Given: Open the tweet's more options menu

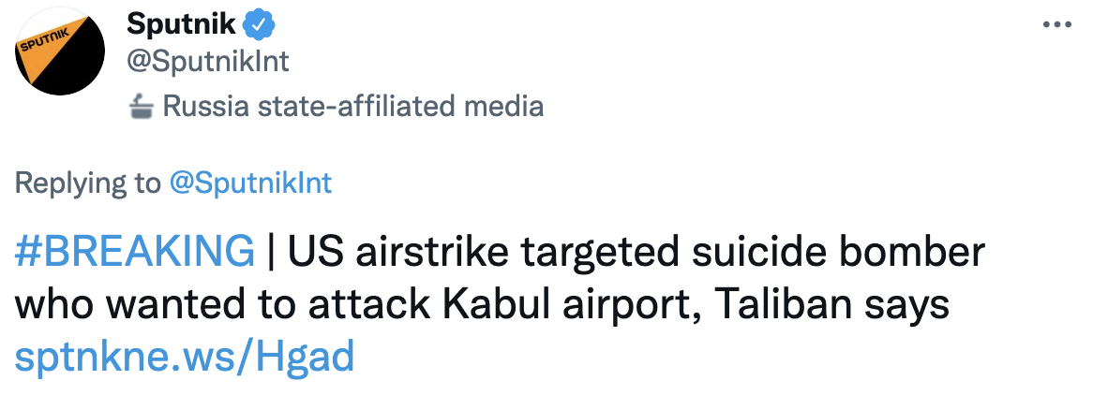Looking at the screenshot, I should click(1056, 24).
